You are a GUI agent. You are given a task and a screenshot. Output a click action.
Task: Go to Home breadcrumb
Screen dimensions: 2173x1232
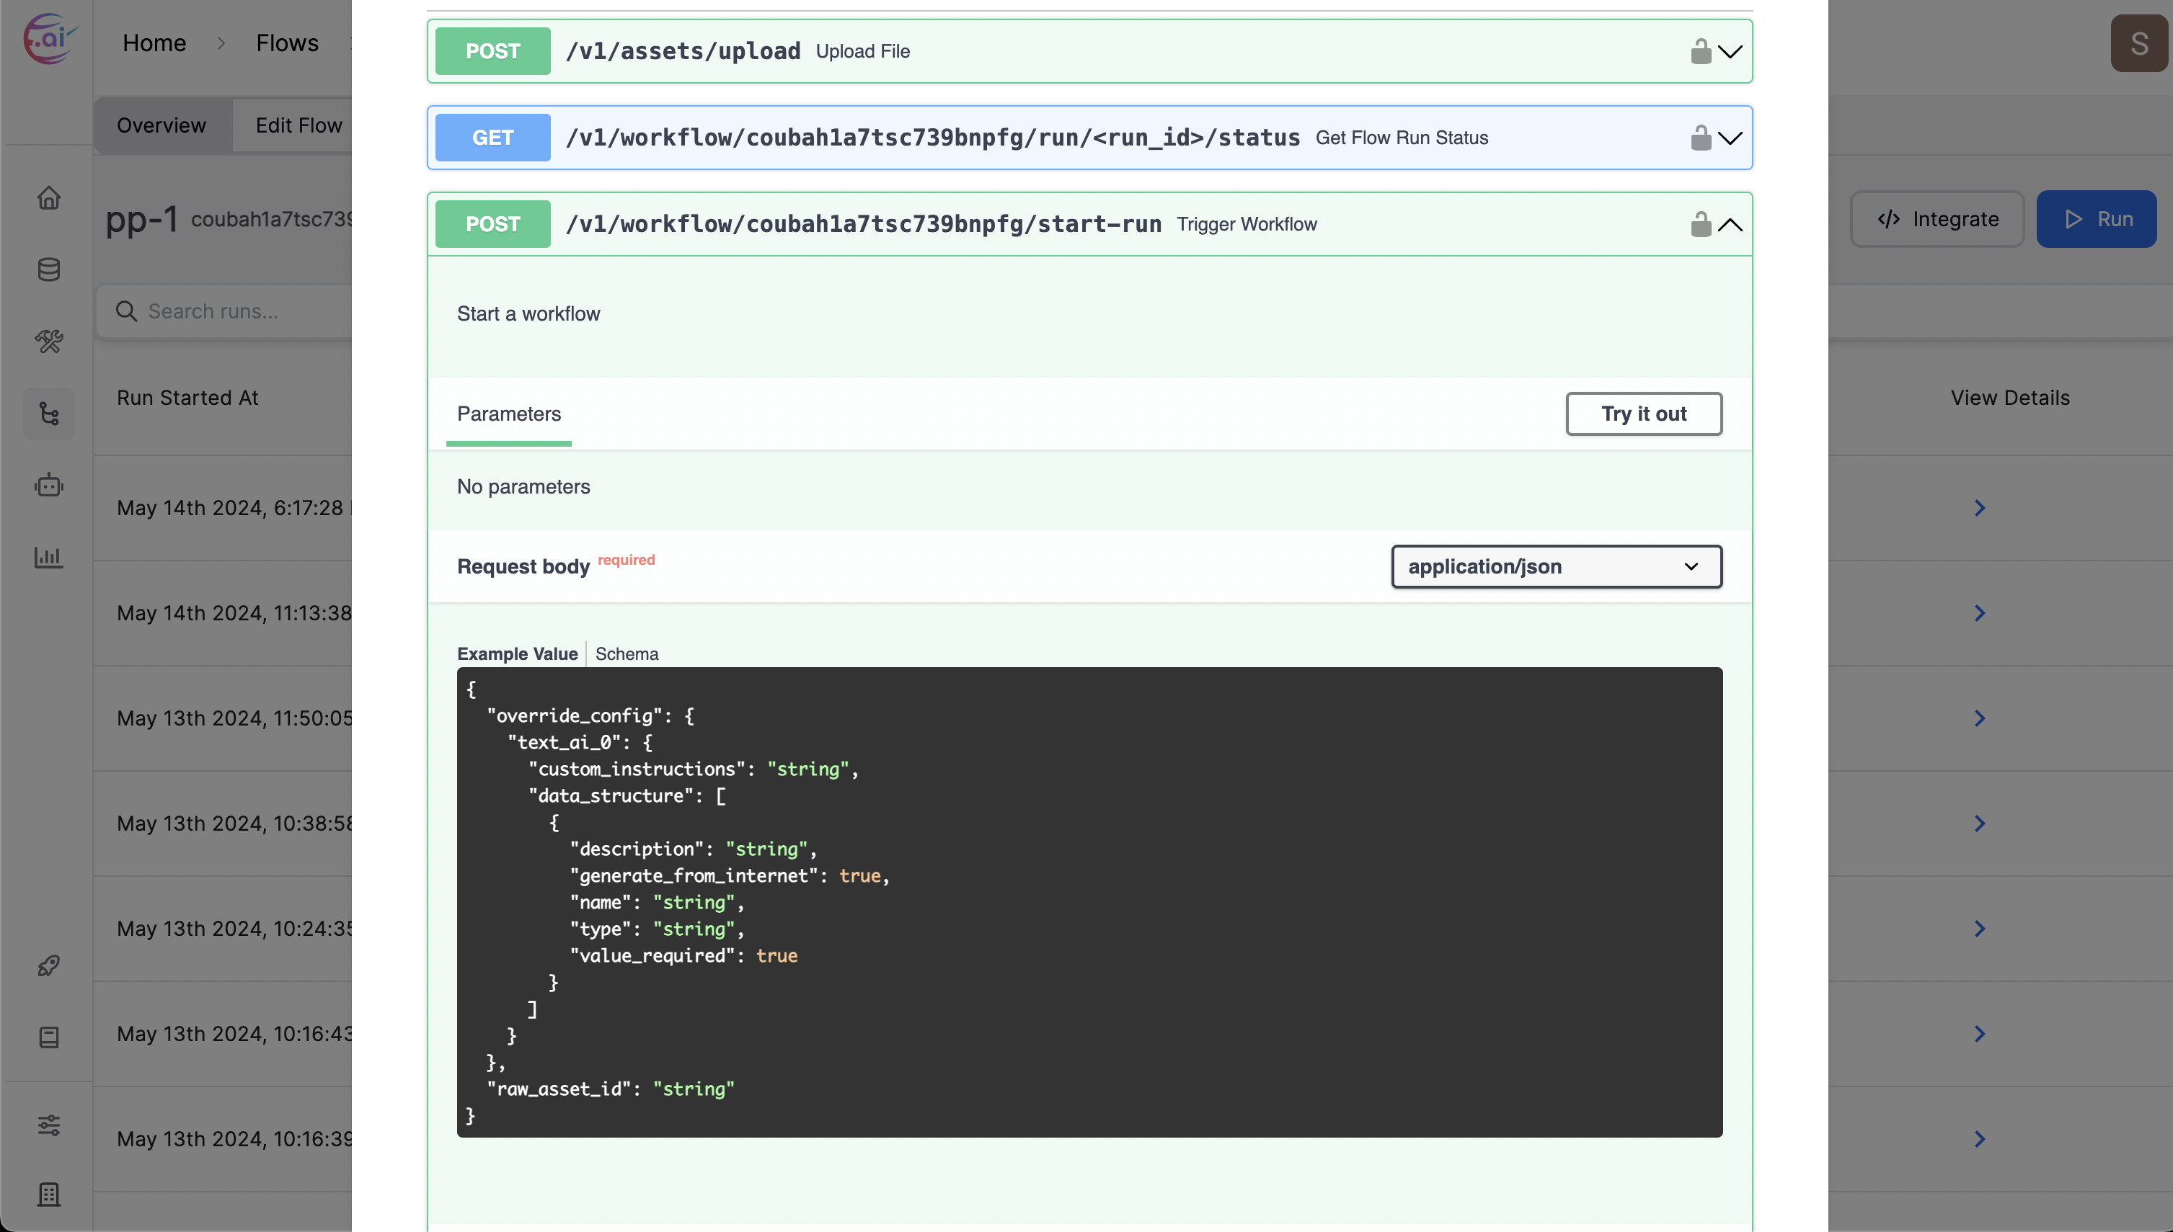pyautogui.click(x=154, y=43)
